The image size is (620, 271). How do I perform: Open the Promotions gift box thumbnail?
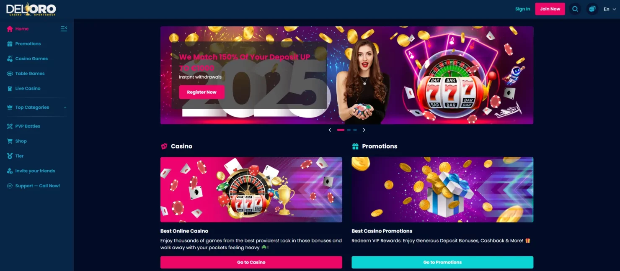click(x=442, y=189)
